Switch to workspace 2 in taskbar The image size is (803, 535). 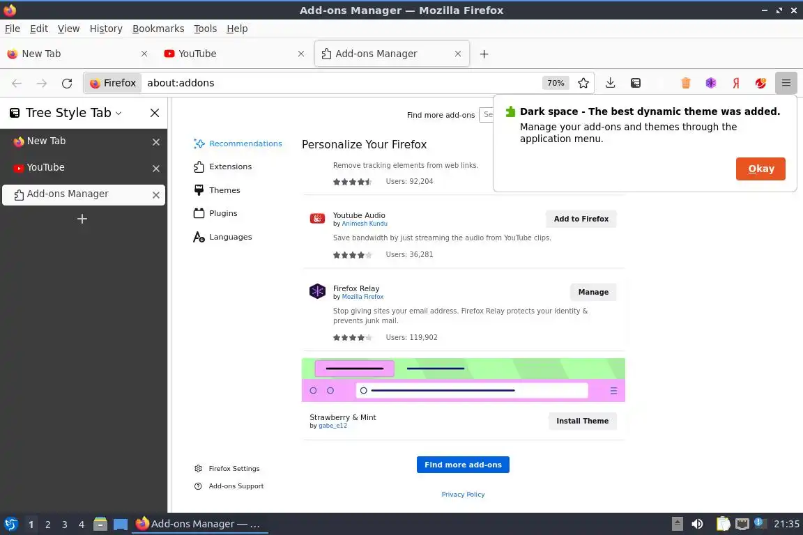(47, 525)
